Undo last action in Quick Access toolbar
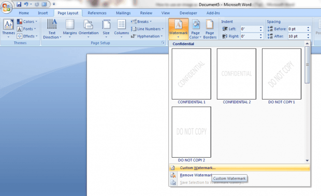The width and height of the screenshot is (321, 196). [x=26, y=4]
